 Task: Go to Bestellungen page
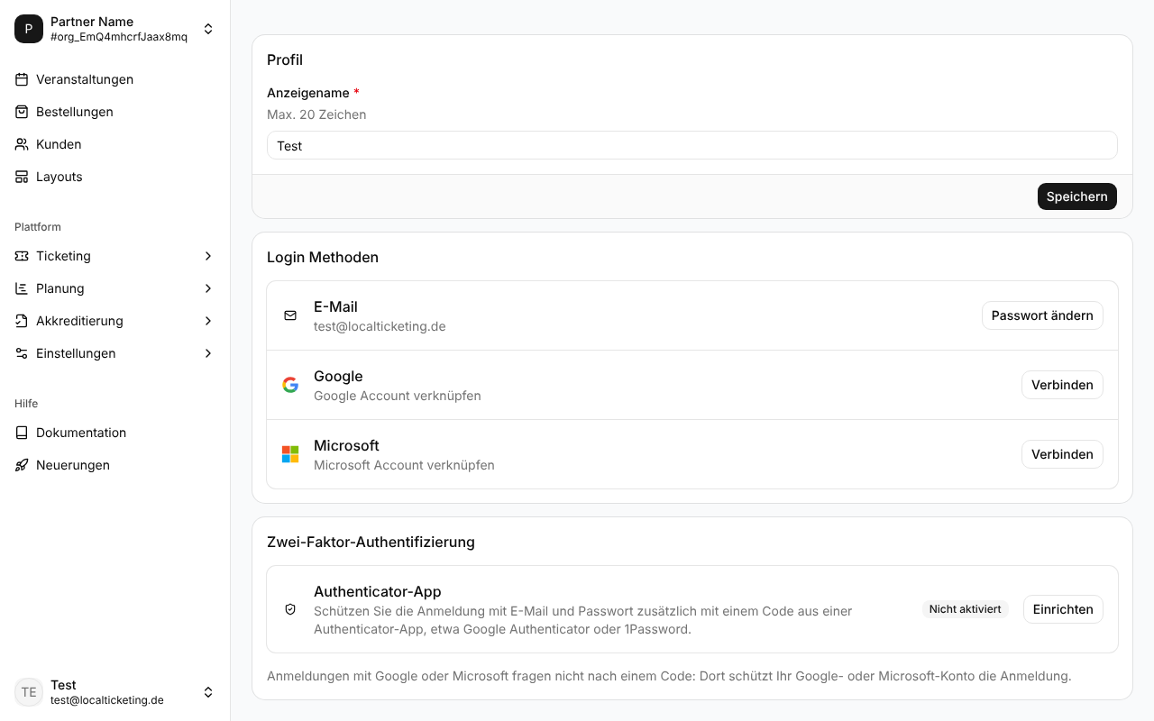pyautogui.click(x=115, y=112)
